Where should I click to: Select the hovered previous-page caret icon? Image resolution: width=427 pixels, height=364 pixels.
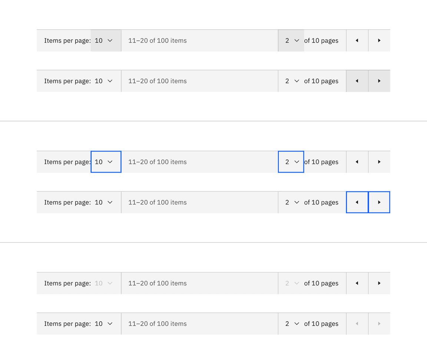tap(357, 81)
